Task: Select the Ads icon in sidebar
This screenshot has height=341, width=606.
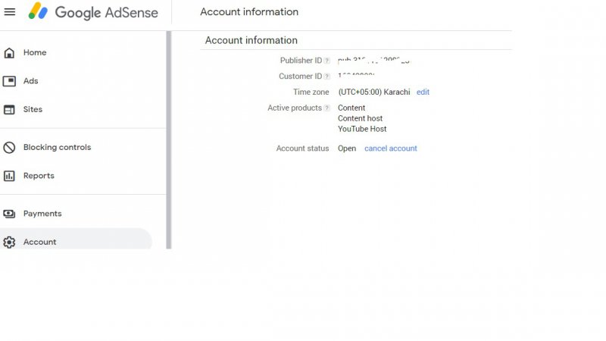Action: (9, 81)
